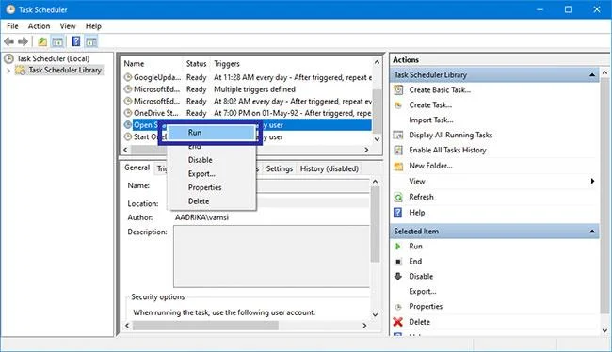Click the details pane scroll up arrow
612x352 pixels.
click(375, 182)
